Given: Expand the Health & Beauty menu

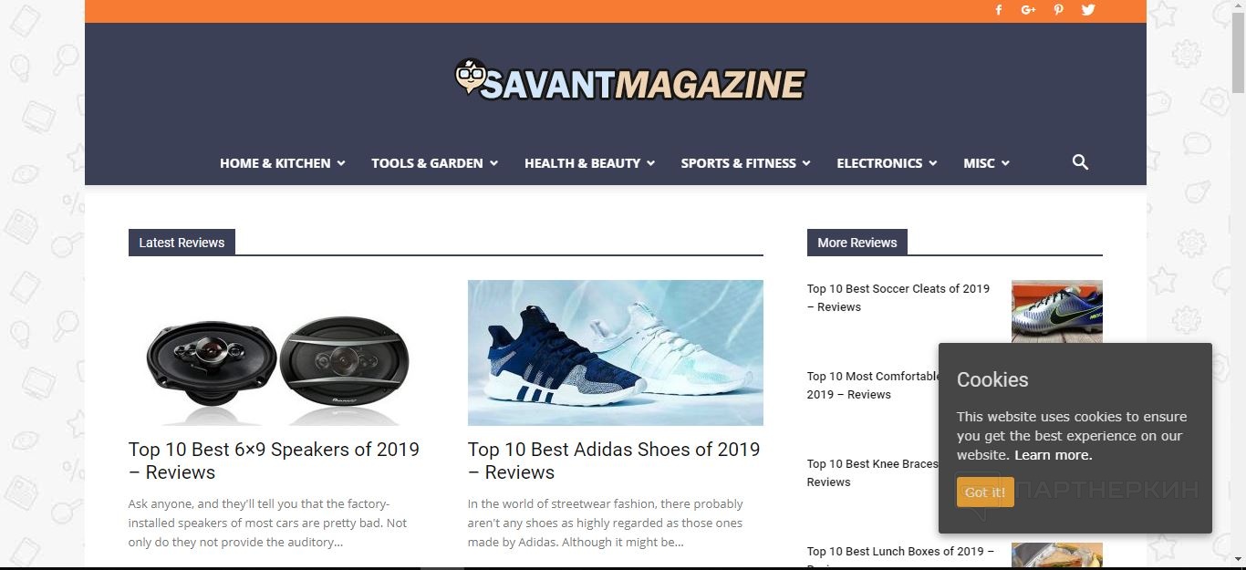Looking at the screenshot, I should (x=590, y=163).
